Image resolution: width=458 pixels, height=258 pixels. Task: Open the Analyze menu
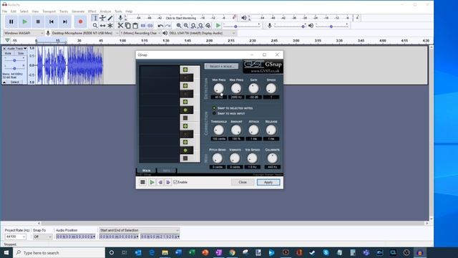[x=105, y=11]
